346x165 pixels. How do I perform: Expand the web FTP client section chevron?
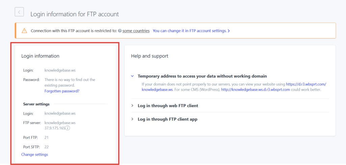pos(132,105)
